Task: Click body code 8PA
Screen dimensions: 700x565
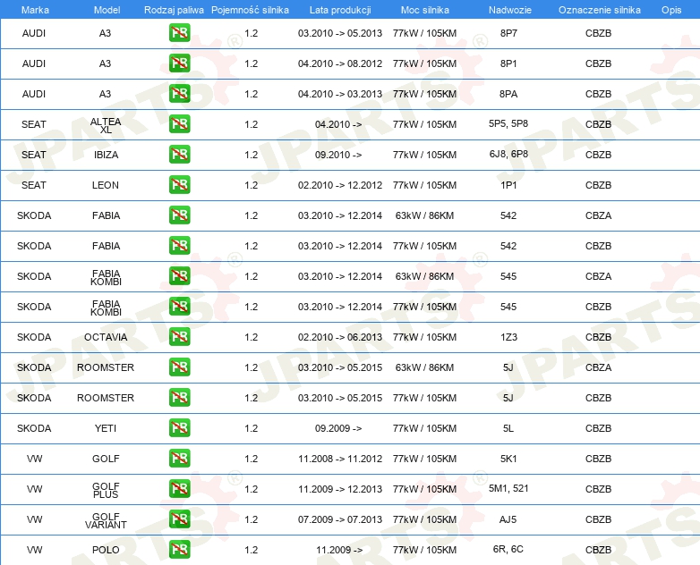Action: pyautogui.click(x=508, y=94)
